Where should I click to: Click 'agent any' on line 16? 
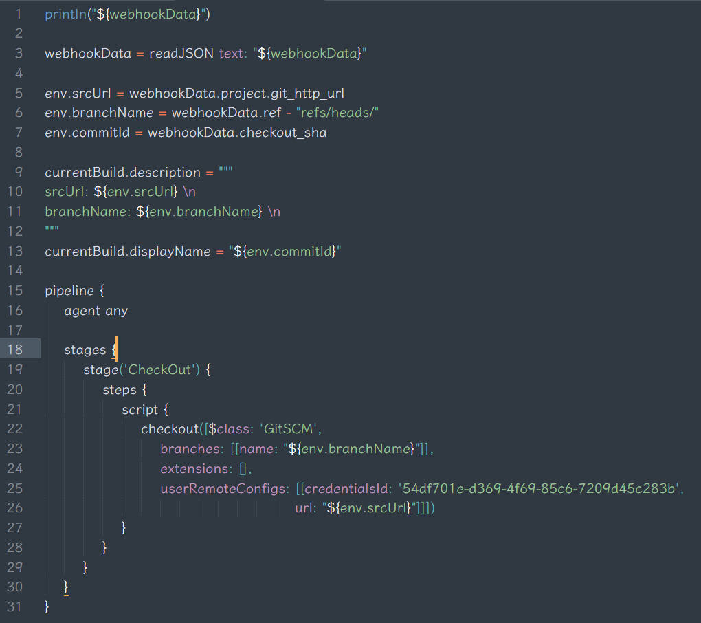click(96, 311)
